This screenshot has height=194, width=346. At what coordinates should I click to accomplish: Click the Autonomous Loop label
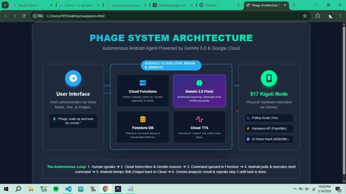pyautogui.click(x=67, y=167)
